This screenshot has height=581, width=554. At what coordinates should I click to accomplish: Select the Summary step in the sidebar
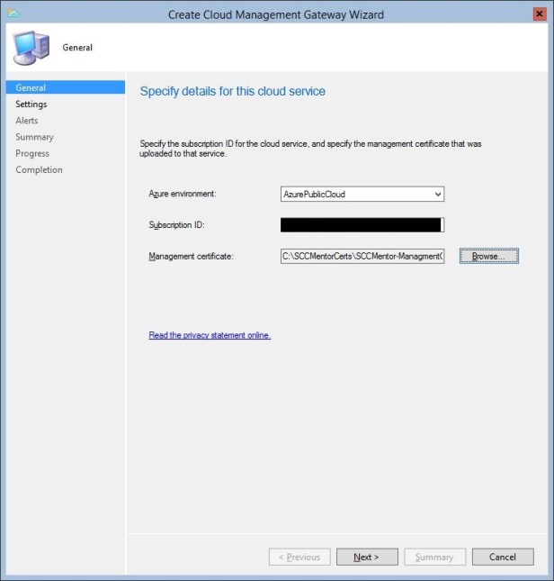tap(34, 137)
